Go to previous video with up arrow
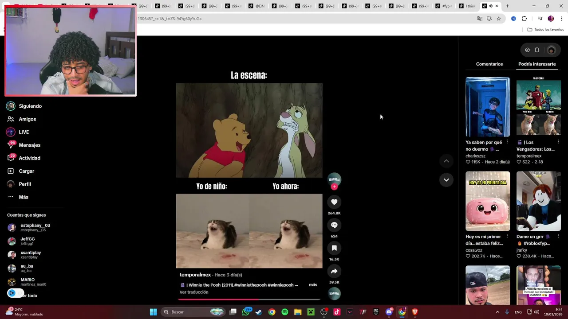This screenshot has width=568, height=319. (x=446, y=161)
